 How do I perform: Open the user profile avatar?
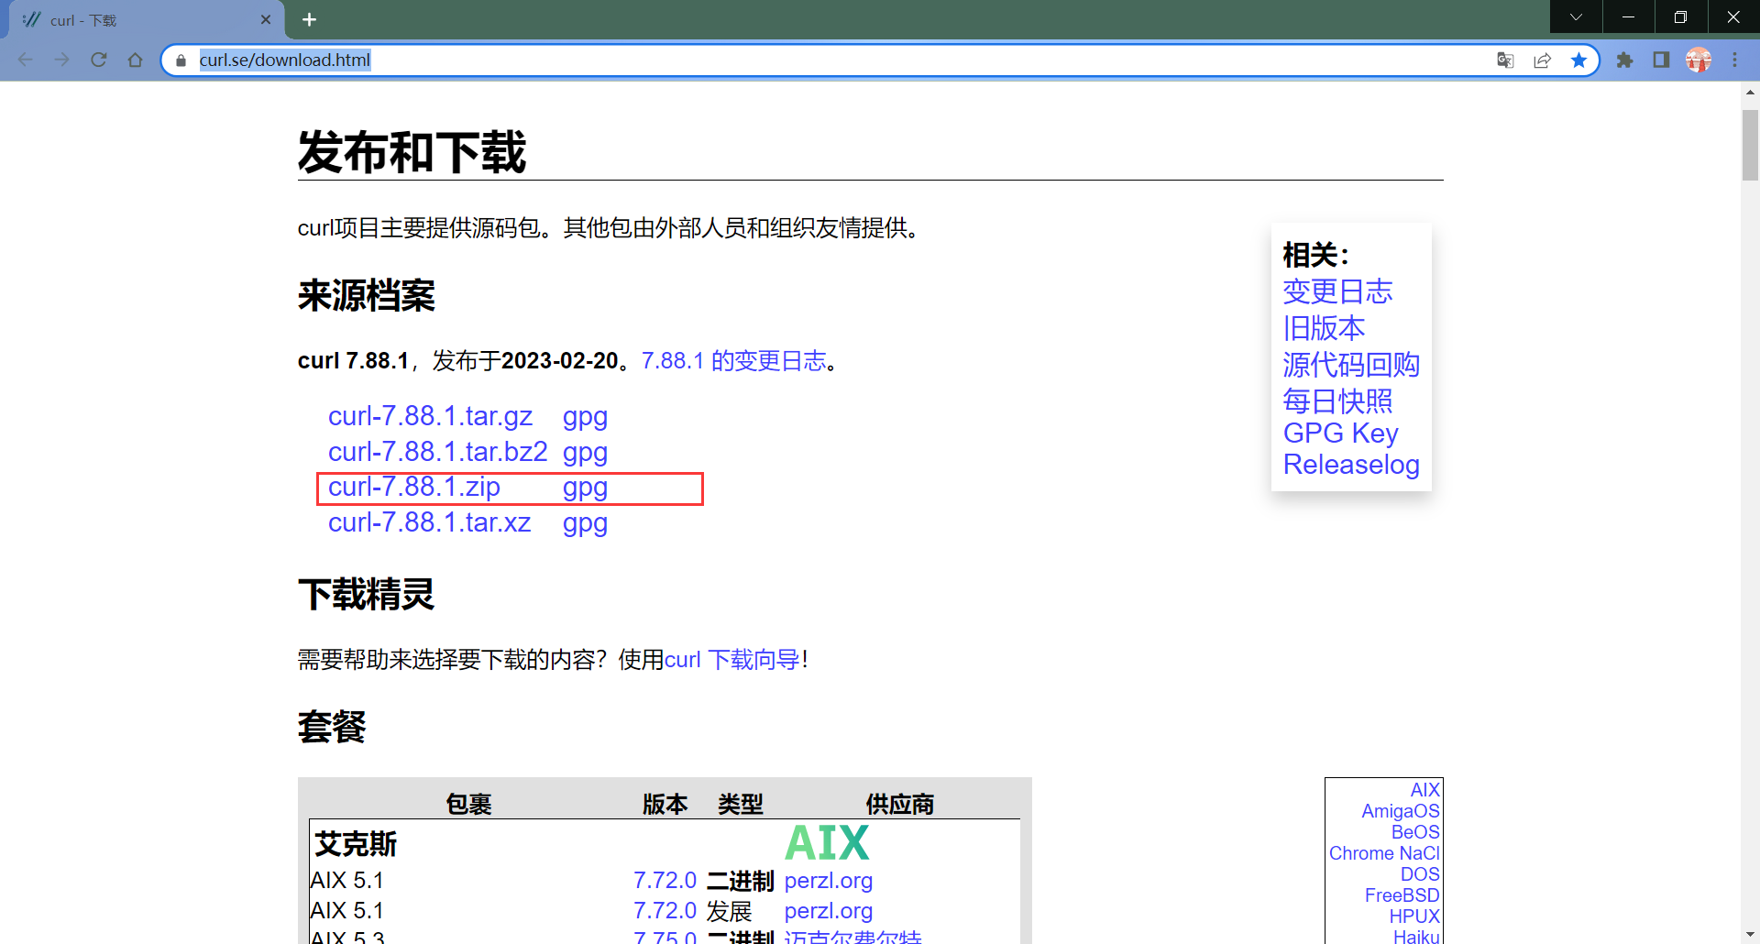[x=1699, y=60]
